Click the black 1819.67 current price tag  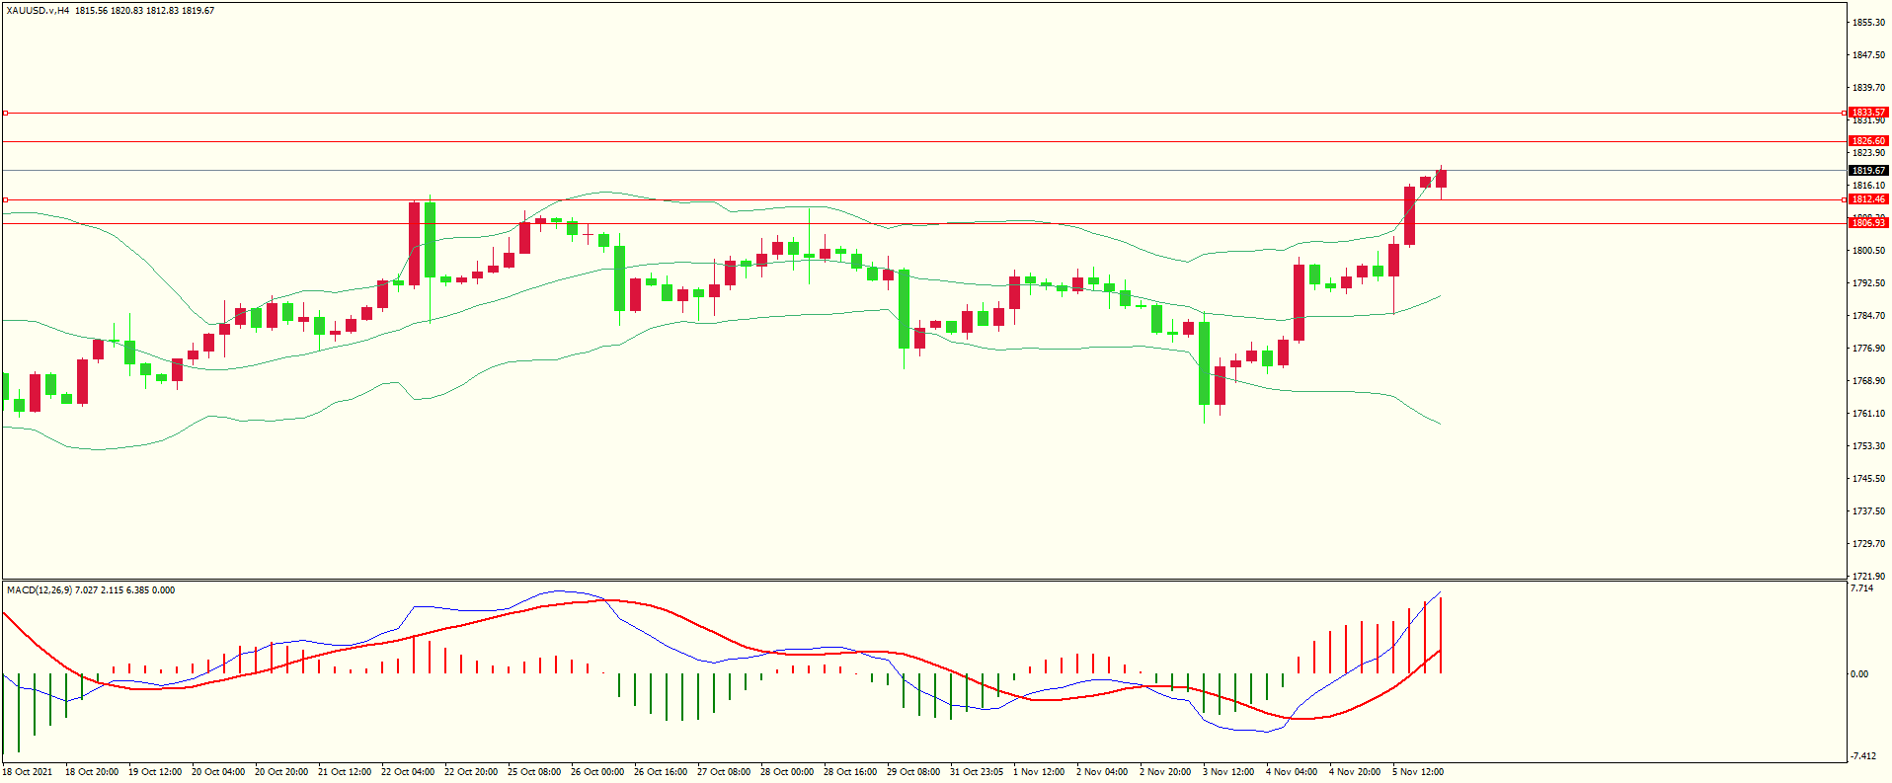tap(1868, 171)
